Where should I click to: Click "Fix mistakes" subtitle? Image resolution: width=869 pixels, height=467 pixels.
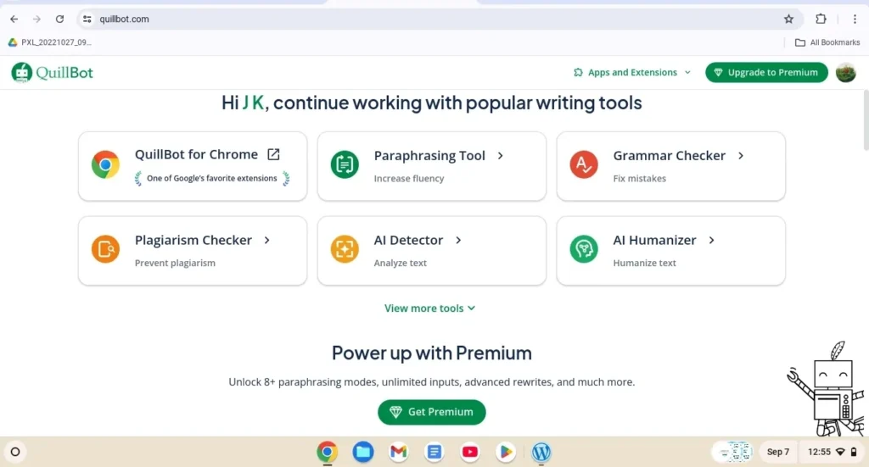pyautogui.click(x=640, y=178)
